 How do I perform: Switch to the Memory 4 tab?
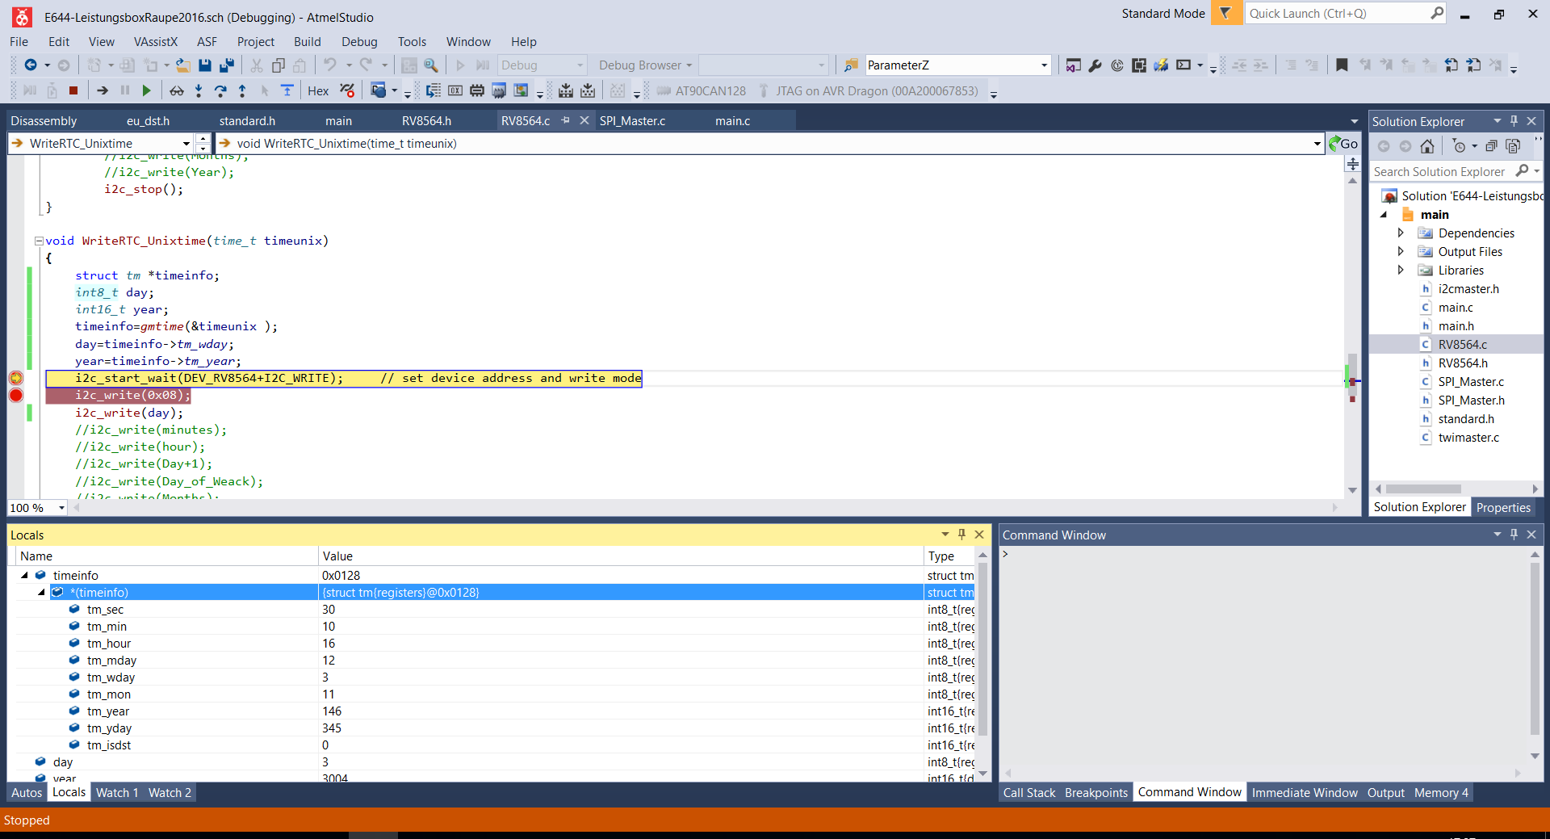1441,793
